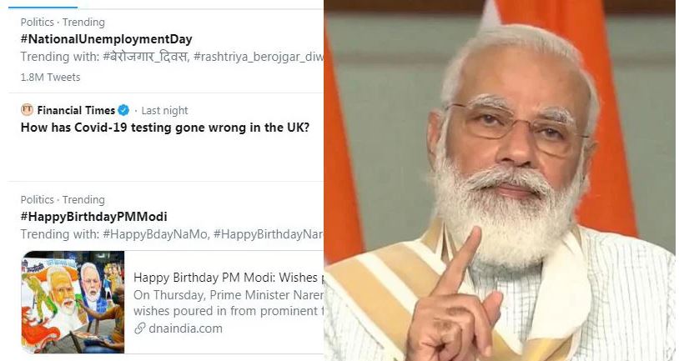
Task: Click the link icon beside dnaindia.com
Action: (139, 328)
